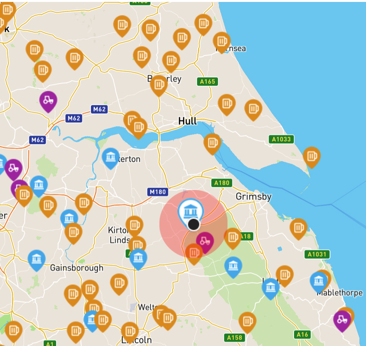Select the beer pin on the Spurn coast tip
The height and width of the screenshot is (346, 366).
[x=311, y=156]
